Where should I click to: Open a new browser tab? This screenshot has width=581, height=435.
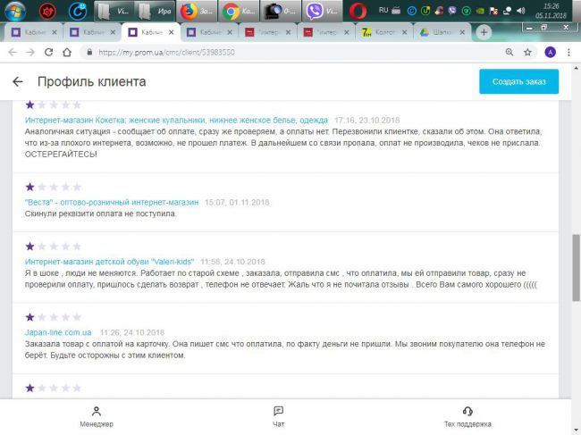tap(484, 32)
